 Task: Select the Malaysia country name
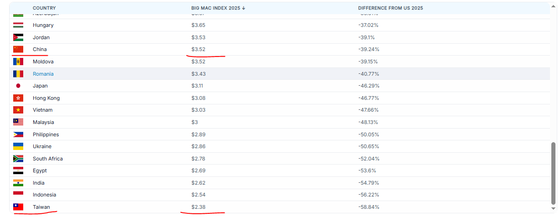43,122
